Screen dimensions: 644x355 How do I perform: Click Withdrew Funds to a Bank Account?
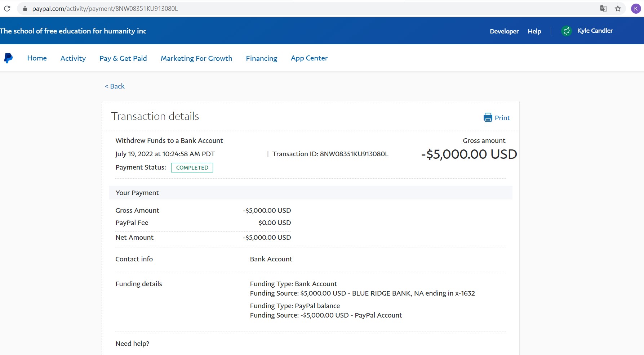pyautogui.click(x=169, y=140)
